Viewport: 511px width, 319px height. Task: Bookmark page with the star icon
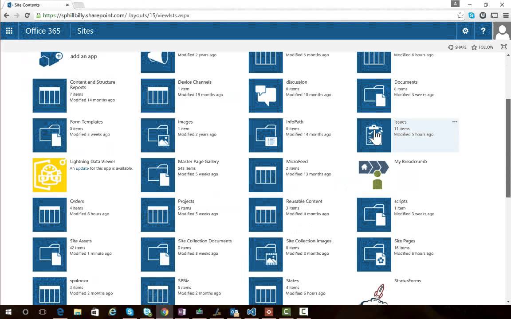click(x=460, y=16)
